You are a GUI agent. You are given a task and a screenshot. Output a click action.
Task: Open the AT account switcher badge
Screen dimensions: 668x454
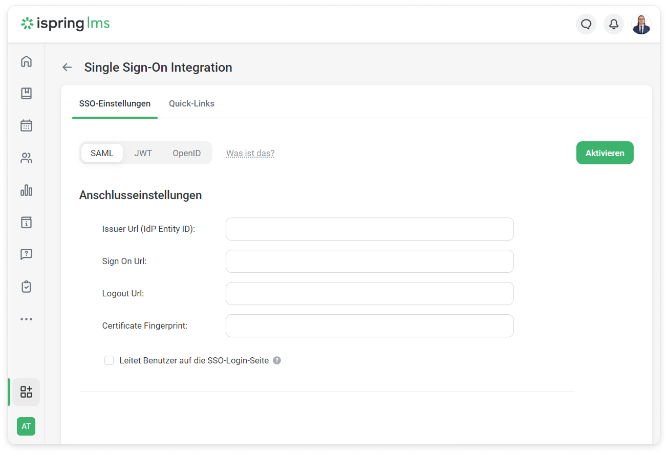(x=26, y=426)
